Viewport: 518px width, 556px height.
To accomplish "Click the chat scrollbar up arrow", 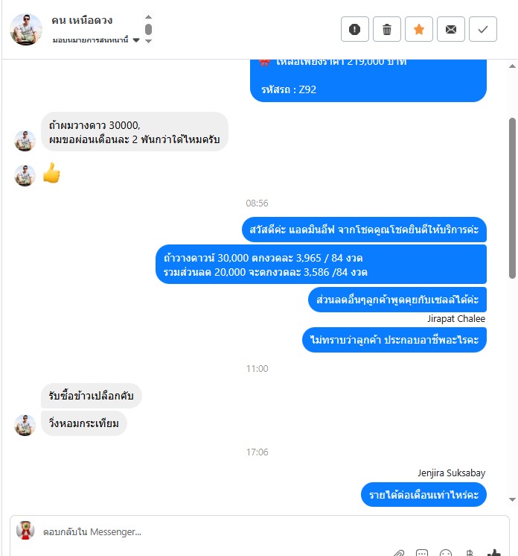I will point(512,66).
